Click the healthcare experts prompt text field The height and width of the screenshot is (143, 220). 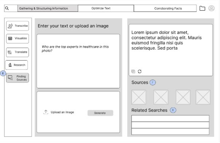point(78,61)
